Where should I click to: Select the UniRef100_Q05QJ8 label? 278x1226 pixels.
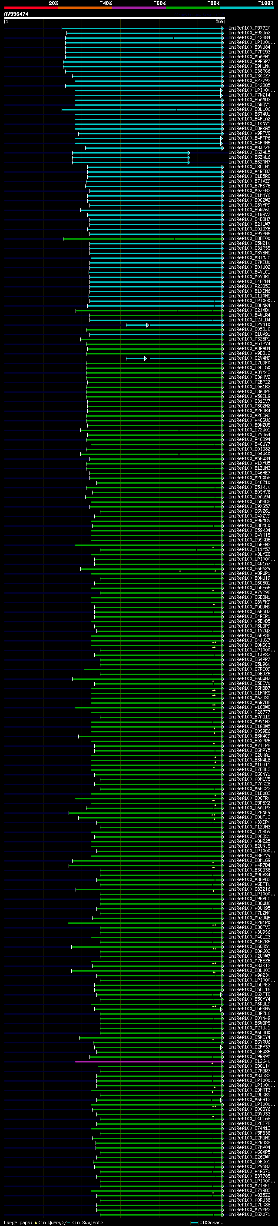[249, 329]
